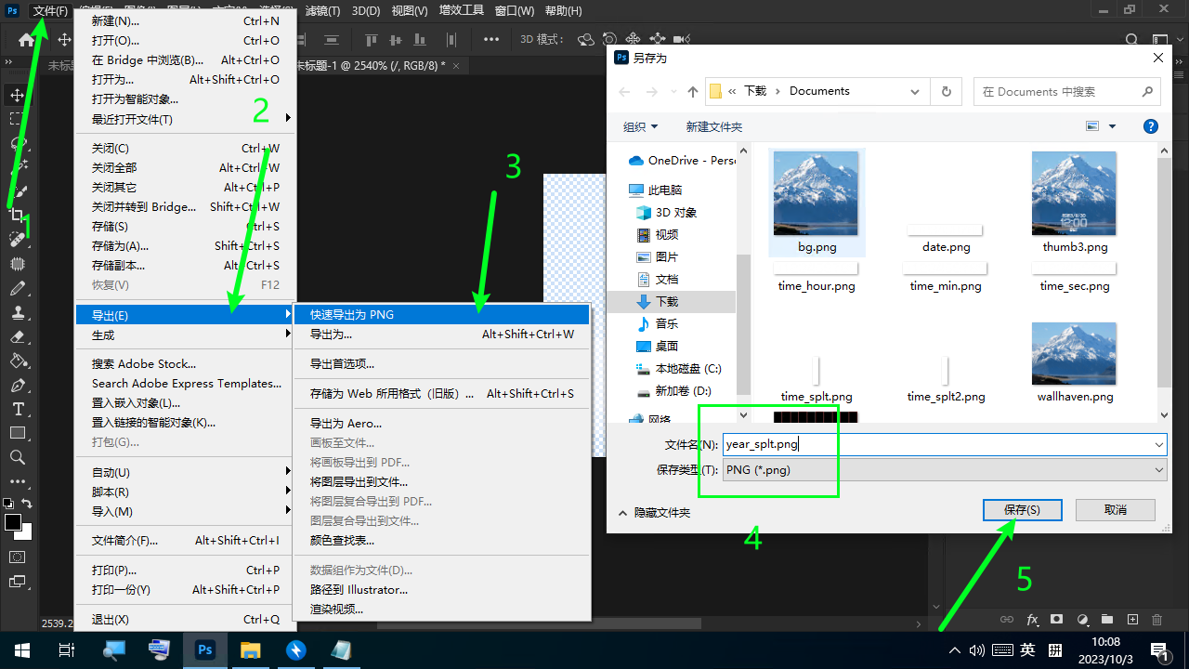Select the Horizontal Type tool
The height and width of the screenshot is (669, 1189).
pyautogui.click(x=17, y=409)
